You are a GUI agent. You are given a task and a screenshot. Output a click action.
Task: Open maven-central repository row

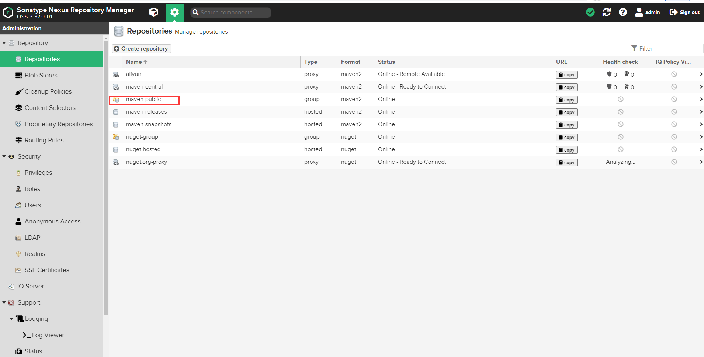406,87
